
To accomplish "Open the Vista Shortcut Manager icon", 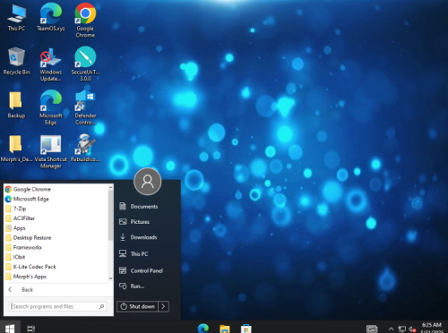I will (51, 151).
